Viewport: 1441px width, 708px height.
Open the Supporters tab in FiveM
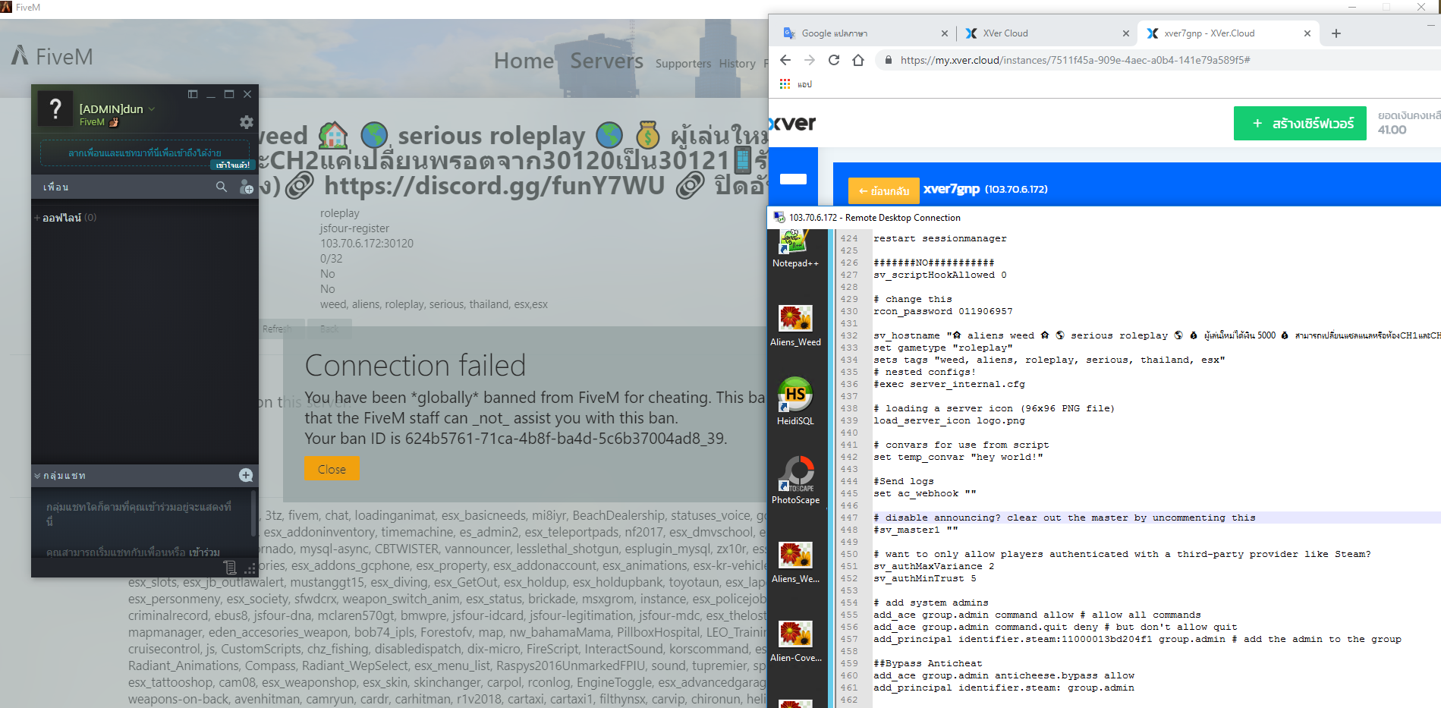(x=683, y=64)
